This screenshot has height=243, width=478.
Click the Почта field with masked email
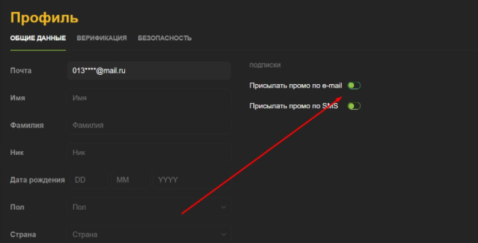pos(148,70)
